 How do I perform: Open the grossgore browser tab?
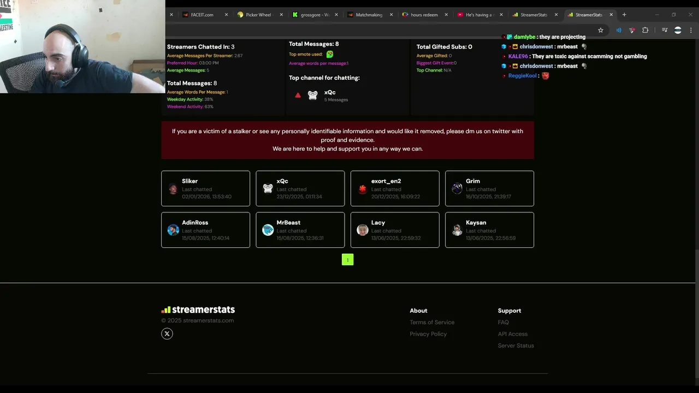(x=315, y=15)
